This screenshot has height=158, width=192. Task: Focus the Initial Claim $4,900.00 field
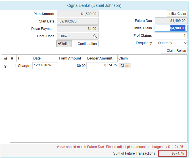171,28
